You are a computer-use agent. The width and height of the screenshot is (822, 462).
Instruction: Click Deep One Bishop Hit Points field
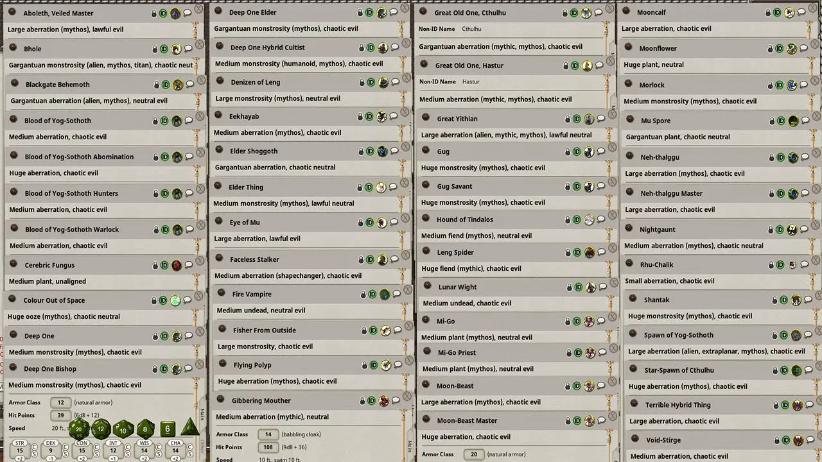click(x=60, y=415)
